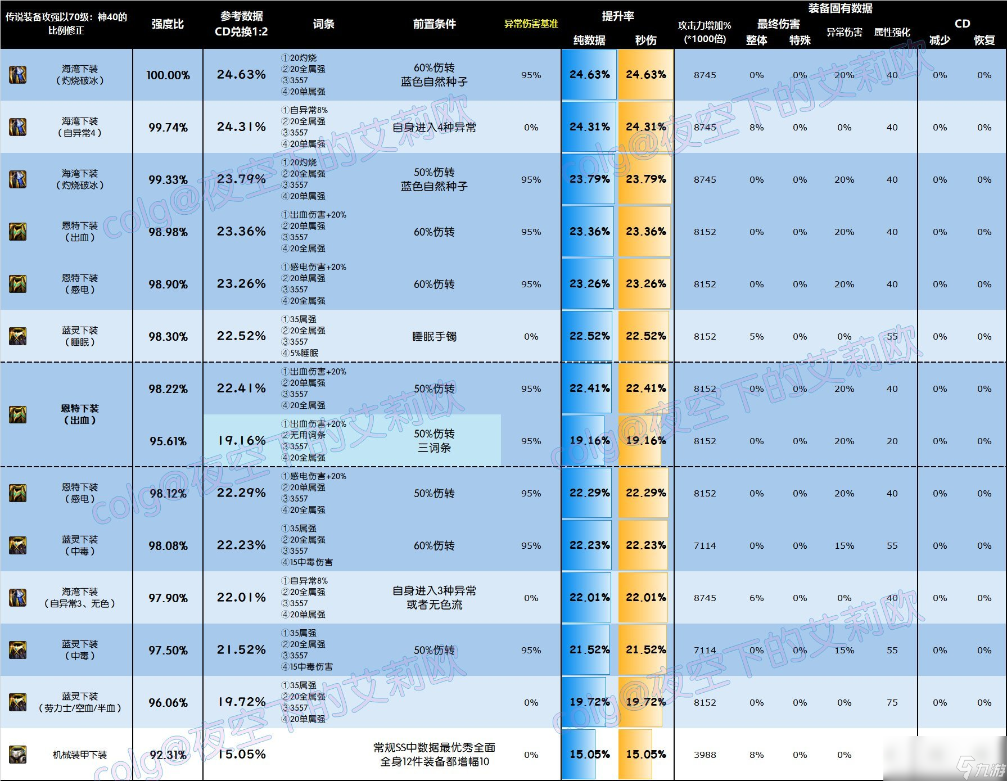Select the 词条 column header
The width and height of the screenshot is (1007, 781).
click(323, 24)
